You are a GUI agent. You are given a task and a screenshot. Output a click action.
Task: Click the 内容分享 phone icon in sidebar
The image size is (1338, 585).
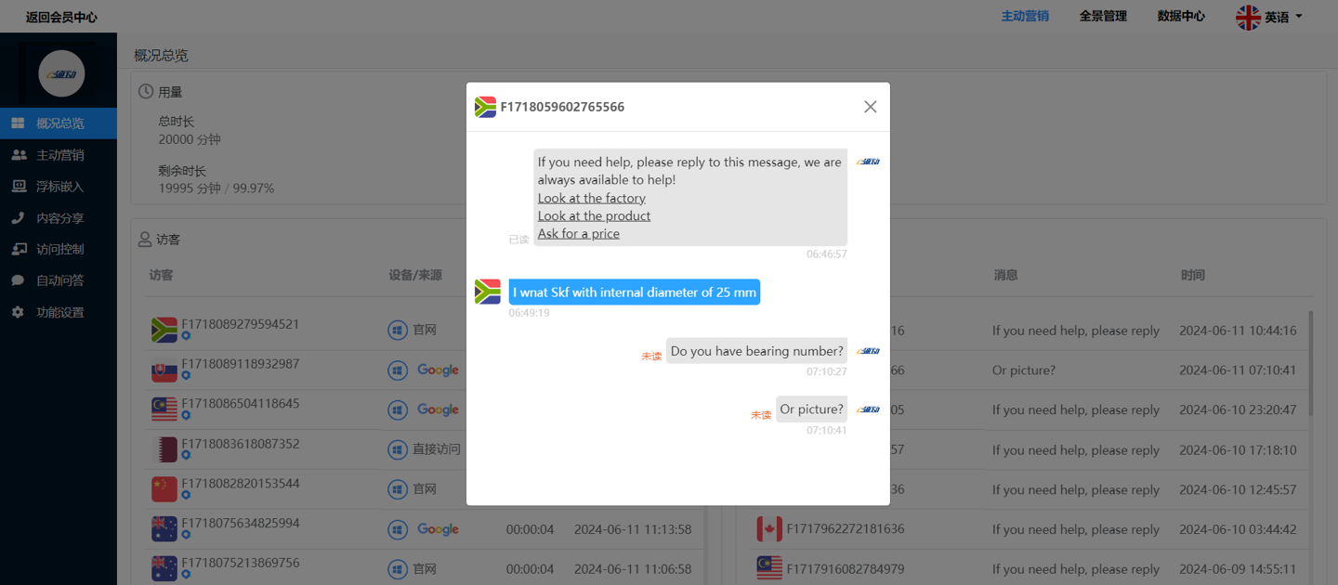click(x=18, y=218)
